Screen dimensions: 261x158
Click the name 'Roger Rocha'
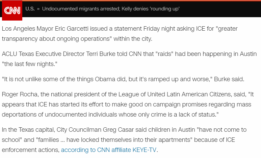coord(20,94)
